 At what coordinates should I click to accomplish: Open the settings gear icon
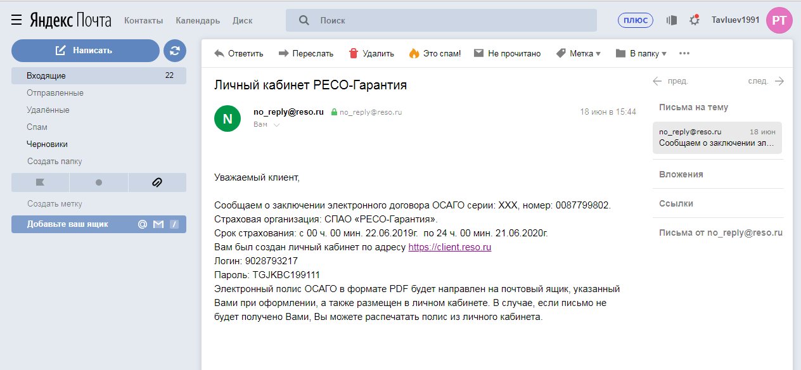(x=695, y=20)
